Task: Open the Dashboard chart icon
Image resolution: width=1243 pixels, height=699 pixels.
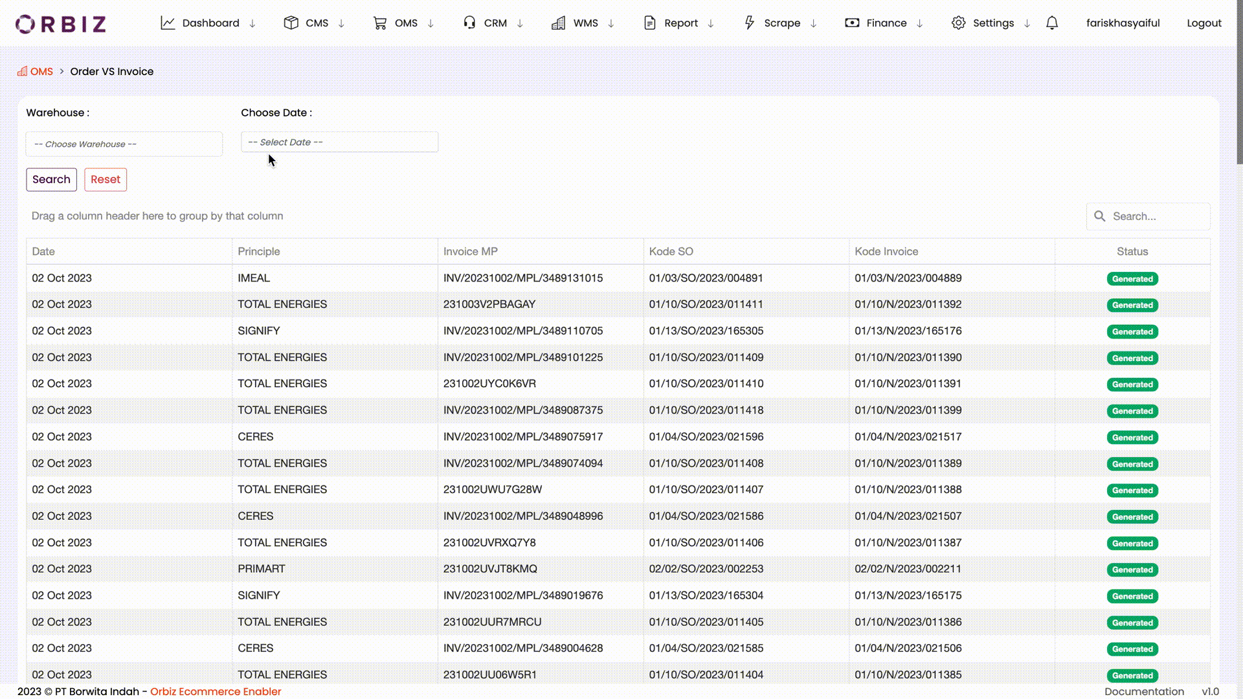Action: click(168, 22)
